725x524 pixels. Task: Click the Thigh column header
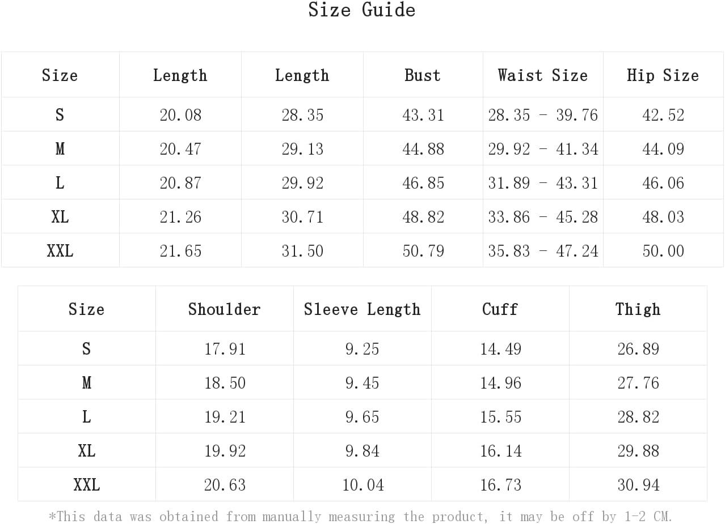[638, 309]
